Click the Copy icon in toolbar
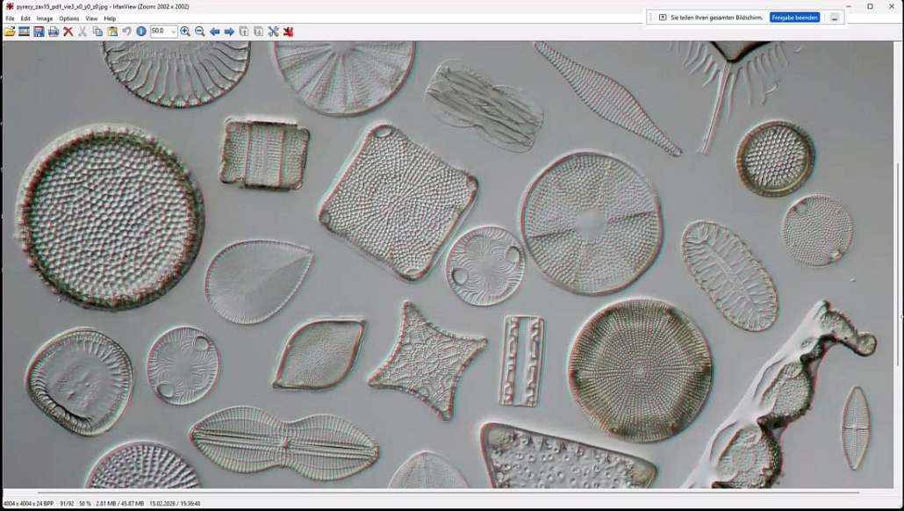This screenshot has height=511, width=904. [97, 32]
